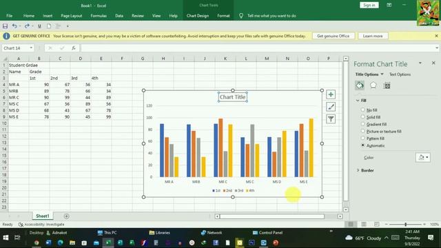Open the chart Format tab

tap(223, 16)
